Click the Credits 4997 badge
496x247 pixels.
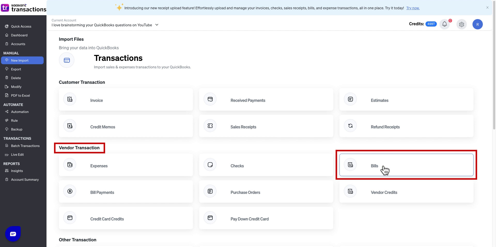click(431, 24)
